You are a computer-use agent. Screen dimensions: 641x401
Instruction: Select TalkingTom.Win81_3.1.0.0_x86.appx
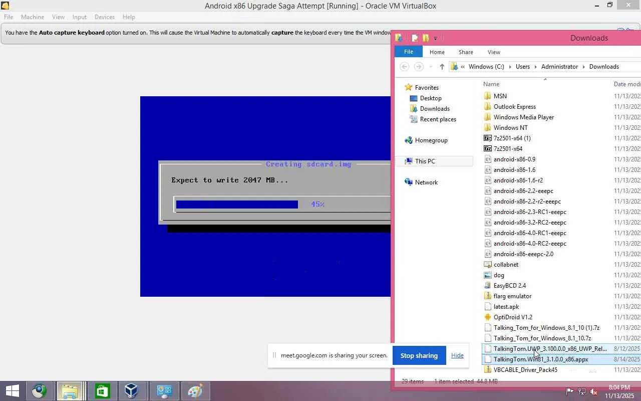(541, 359)
